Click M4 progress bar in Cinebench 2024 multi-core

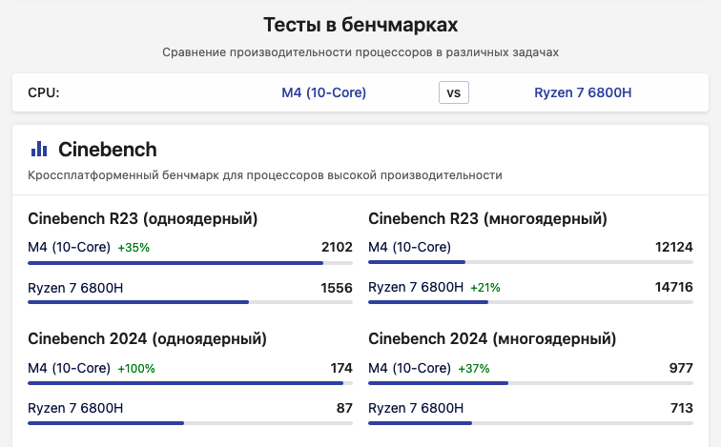530,383
